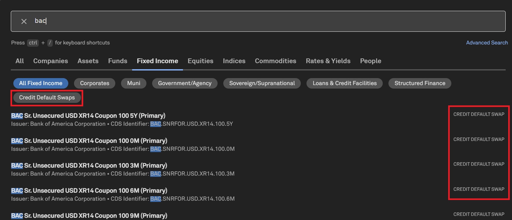Filter by Corporates chip

[95, 83]
